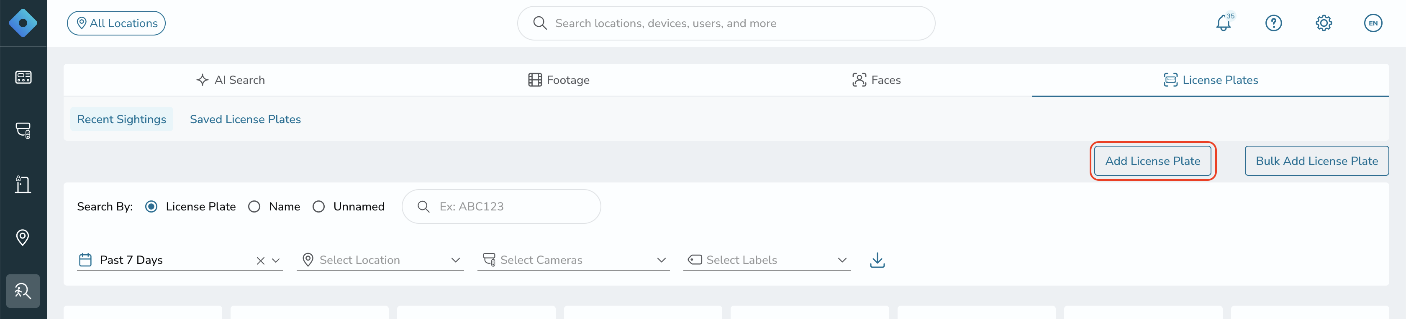Open the Select Labels dropdown
The image size is (1406, 319).
[767, 260]
